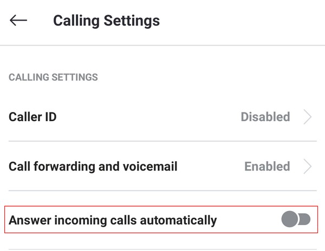Image resolution: width=325 pixels, height=251 pixels.
Task: Tap blank area in Call forwarding row
Action: tap(210, 167)
